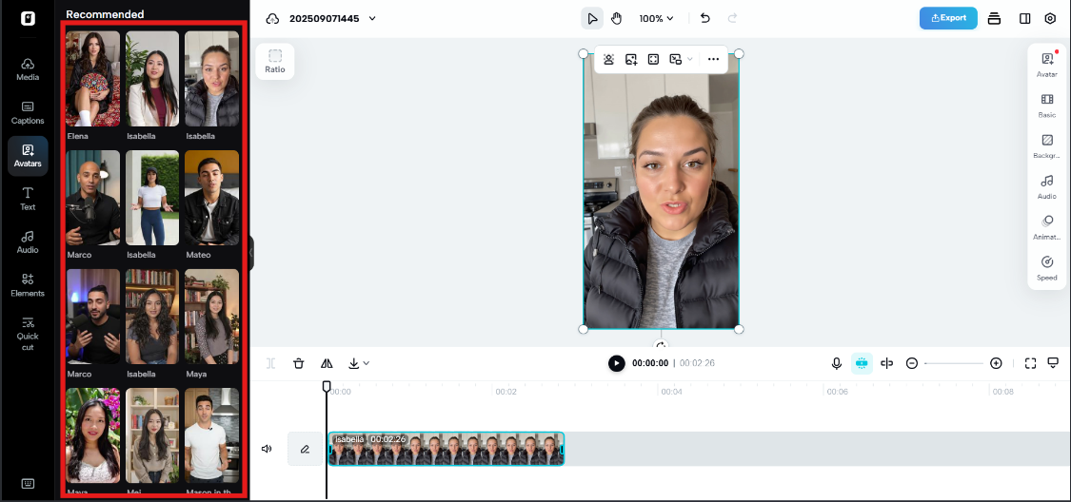Image resolution: width=1071 pixels, height=502 pixels.
Task: Open the 100% zoom level dropdown
Action: pos(656,18)
